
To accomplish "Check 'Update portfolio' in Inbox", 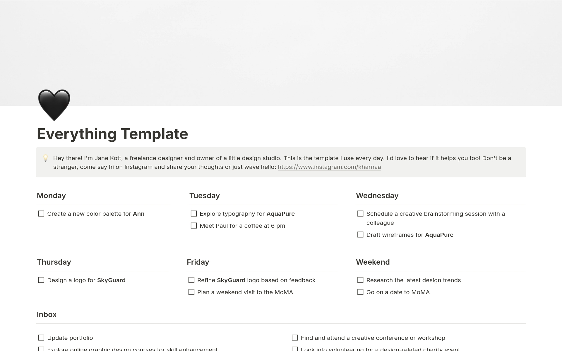I will (x=41, y=338).
